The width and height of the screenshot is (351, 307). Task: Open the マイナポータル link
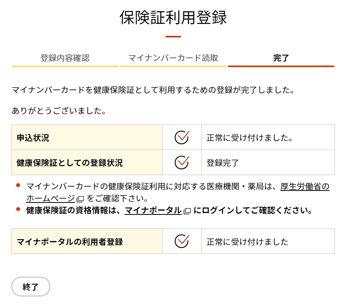tap(153, 211)
